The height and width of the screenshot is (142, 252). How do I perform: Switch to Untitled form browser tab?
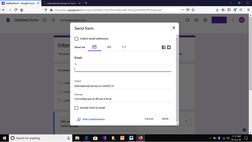click(20, 3)
